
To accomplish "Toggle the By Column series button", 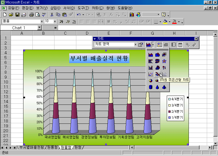I will pyautogui.click(x=180, y=45).
